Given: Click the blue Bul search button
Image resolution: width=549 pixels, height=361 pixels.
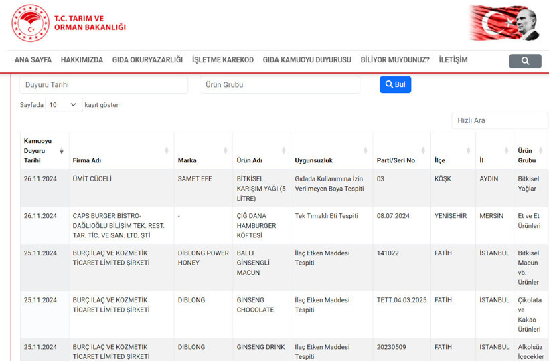Looking at the screenshot, I should tap(395, 85).
